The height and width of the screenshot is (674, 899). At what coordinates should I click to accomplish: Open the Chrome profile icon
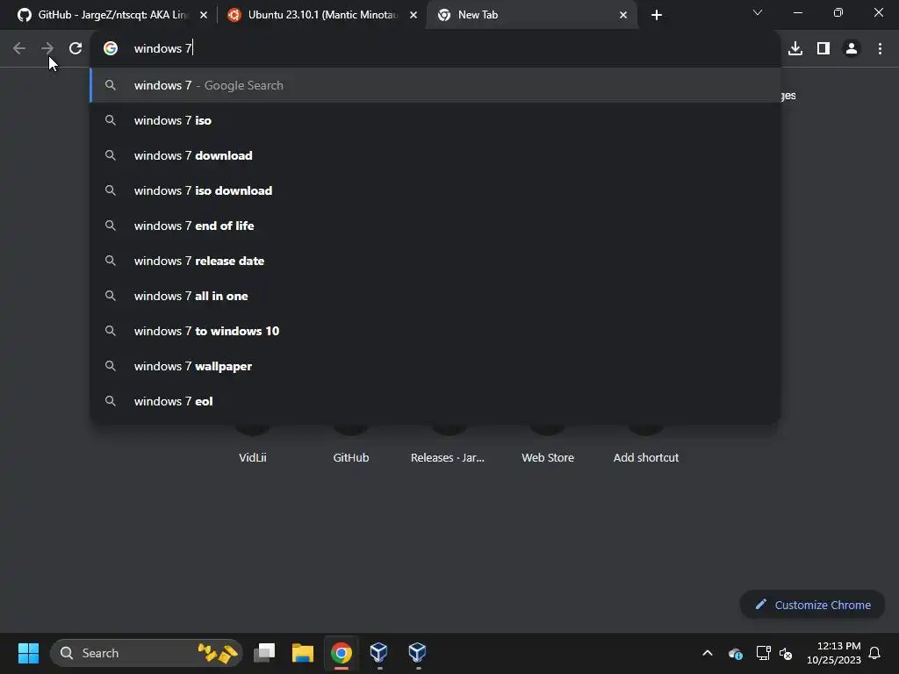pos(852,49)
